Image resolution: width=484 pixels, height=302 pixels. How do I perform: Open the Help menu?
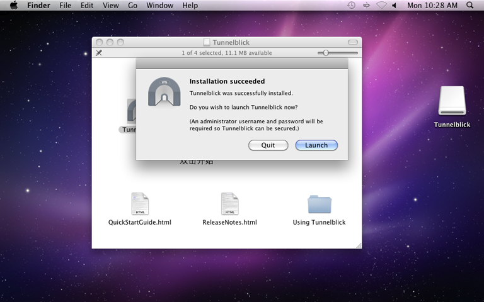coord(190,5)
